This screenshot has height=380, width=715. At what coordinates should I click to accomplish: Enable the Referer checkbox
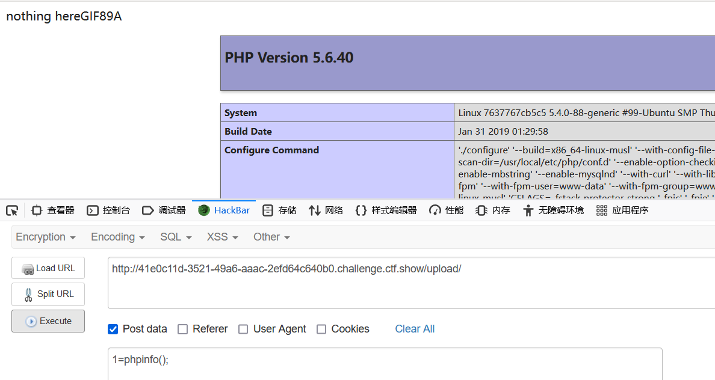182,329
